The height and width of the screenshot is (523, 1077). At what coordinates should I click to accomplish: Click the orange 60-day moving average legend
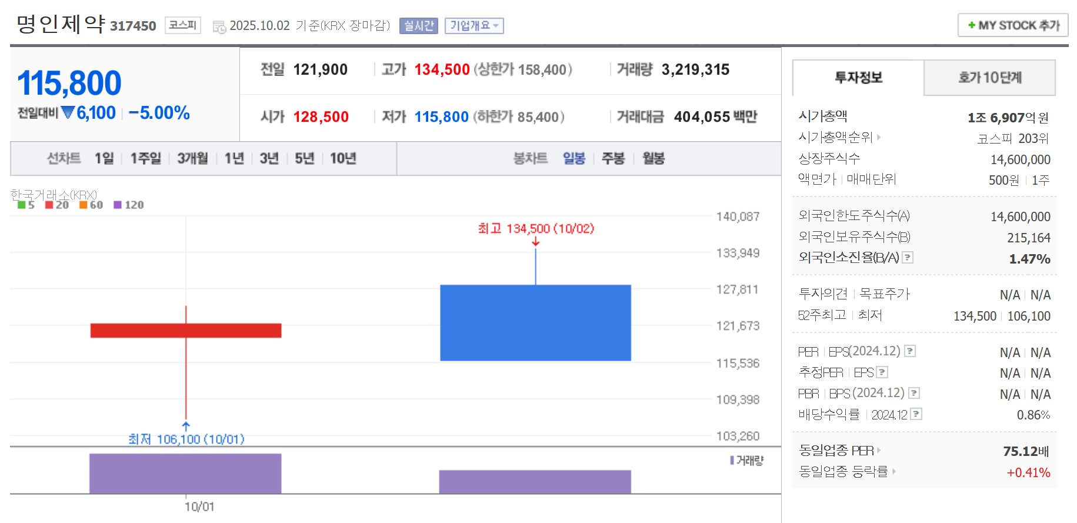click(x=91, y=205)
